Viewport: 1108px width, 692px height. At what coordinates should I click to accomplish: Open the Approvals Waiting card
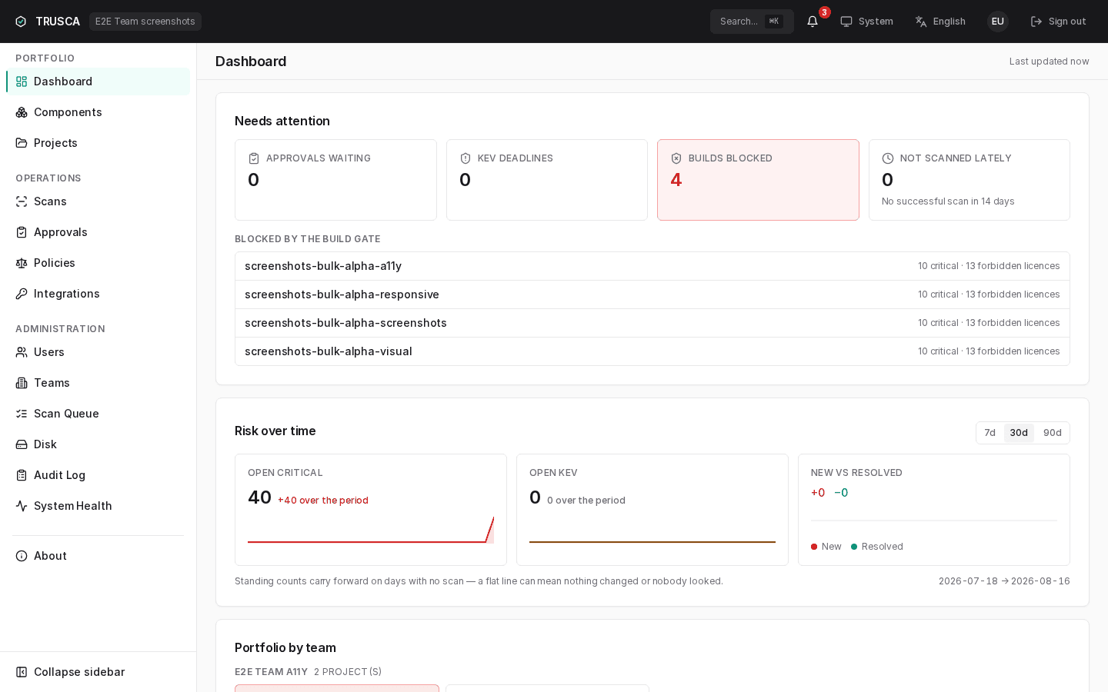[x=335, y=180]
